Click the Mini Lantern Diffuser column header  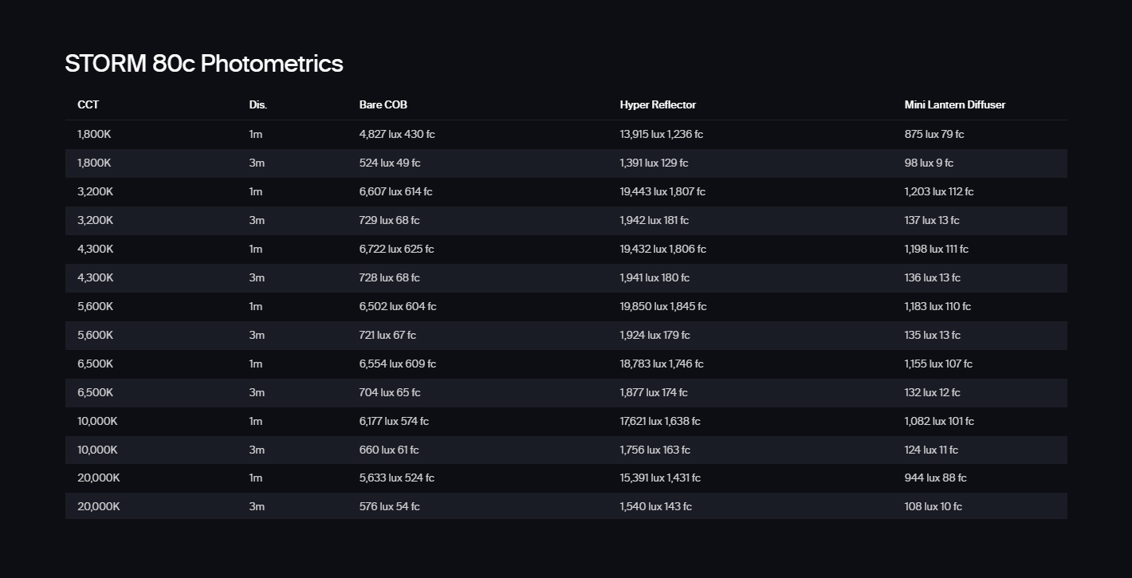(x=954, y=105)
